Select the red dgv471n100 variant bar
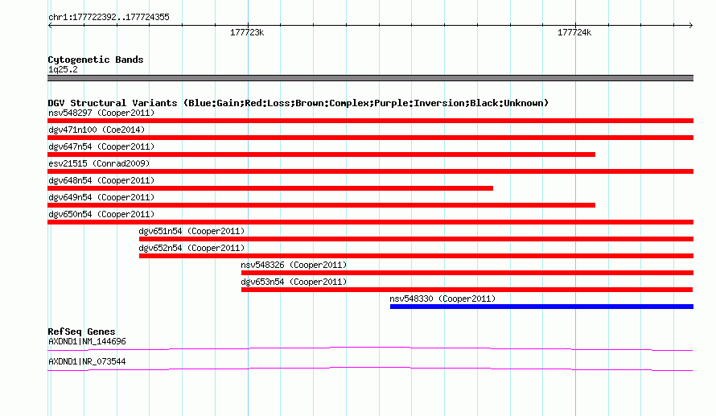716x416 pixels. [370, 138]
